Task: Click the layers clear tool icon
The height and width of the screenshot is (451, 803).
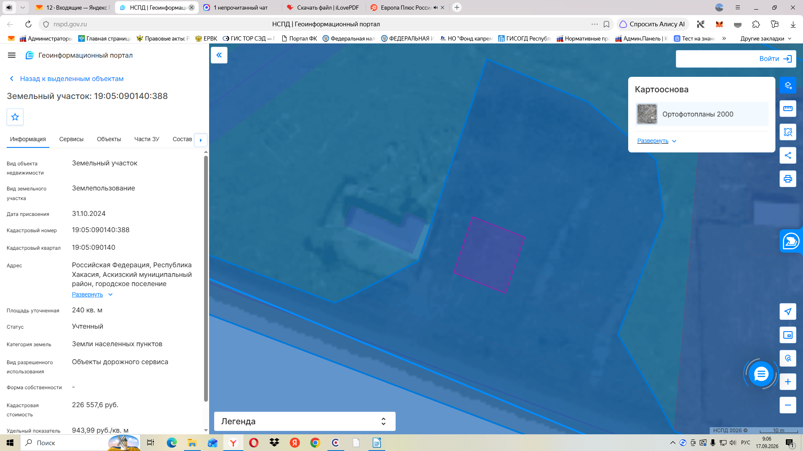Action: pyautogui.click(x=788, y=85)
